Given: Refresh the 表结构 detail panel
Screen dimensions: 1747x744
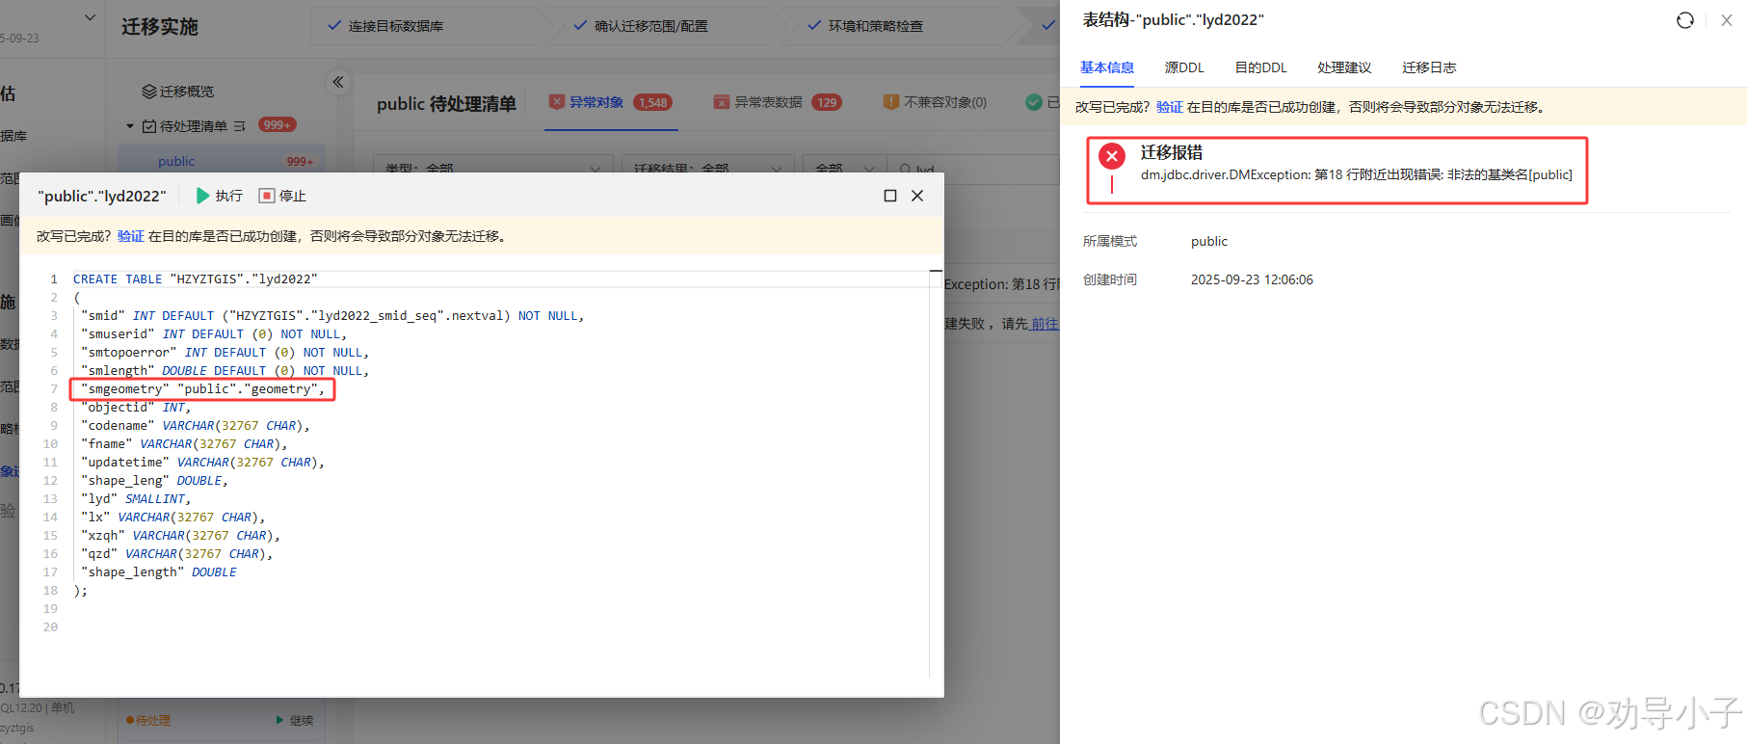Looking at the screenshot, I should (1684, 20).
